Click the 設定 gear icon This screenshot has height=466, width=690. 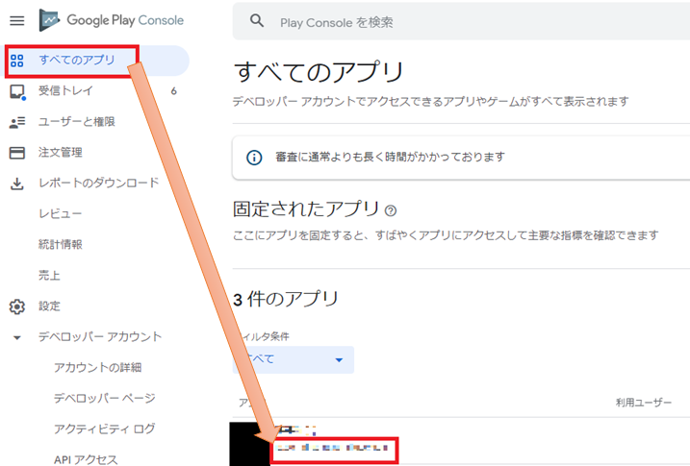(17, 307)
